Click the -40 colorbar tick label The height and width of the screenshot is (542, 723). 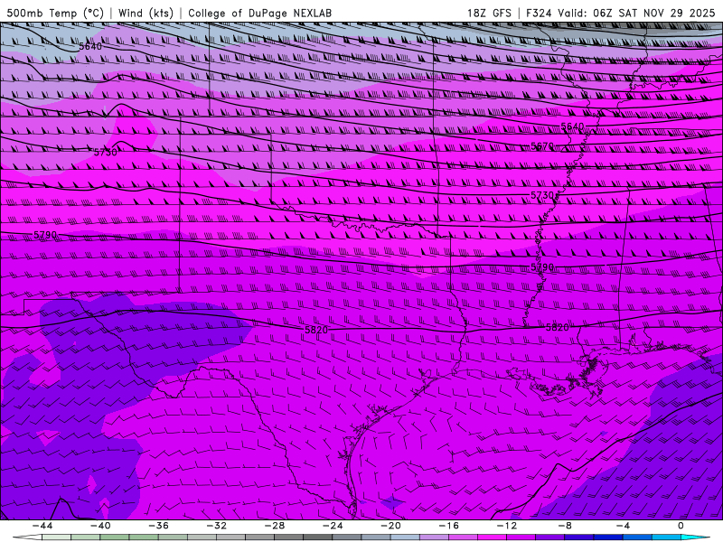(100, 526)
